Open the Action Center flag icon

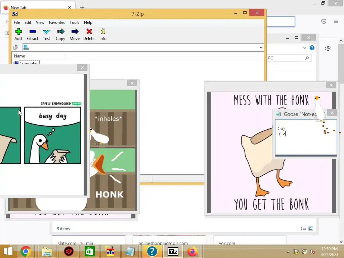296,252
